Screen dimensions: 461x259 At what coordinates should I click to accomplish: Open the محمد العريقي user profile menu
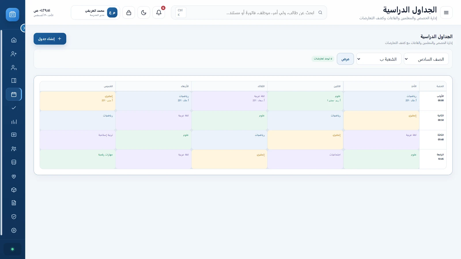pos(95,13)
